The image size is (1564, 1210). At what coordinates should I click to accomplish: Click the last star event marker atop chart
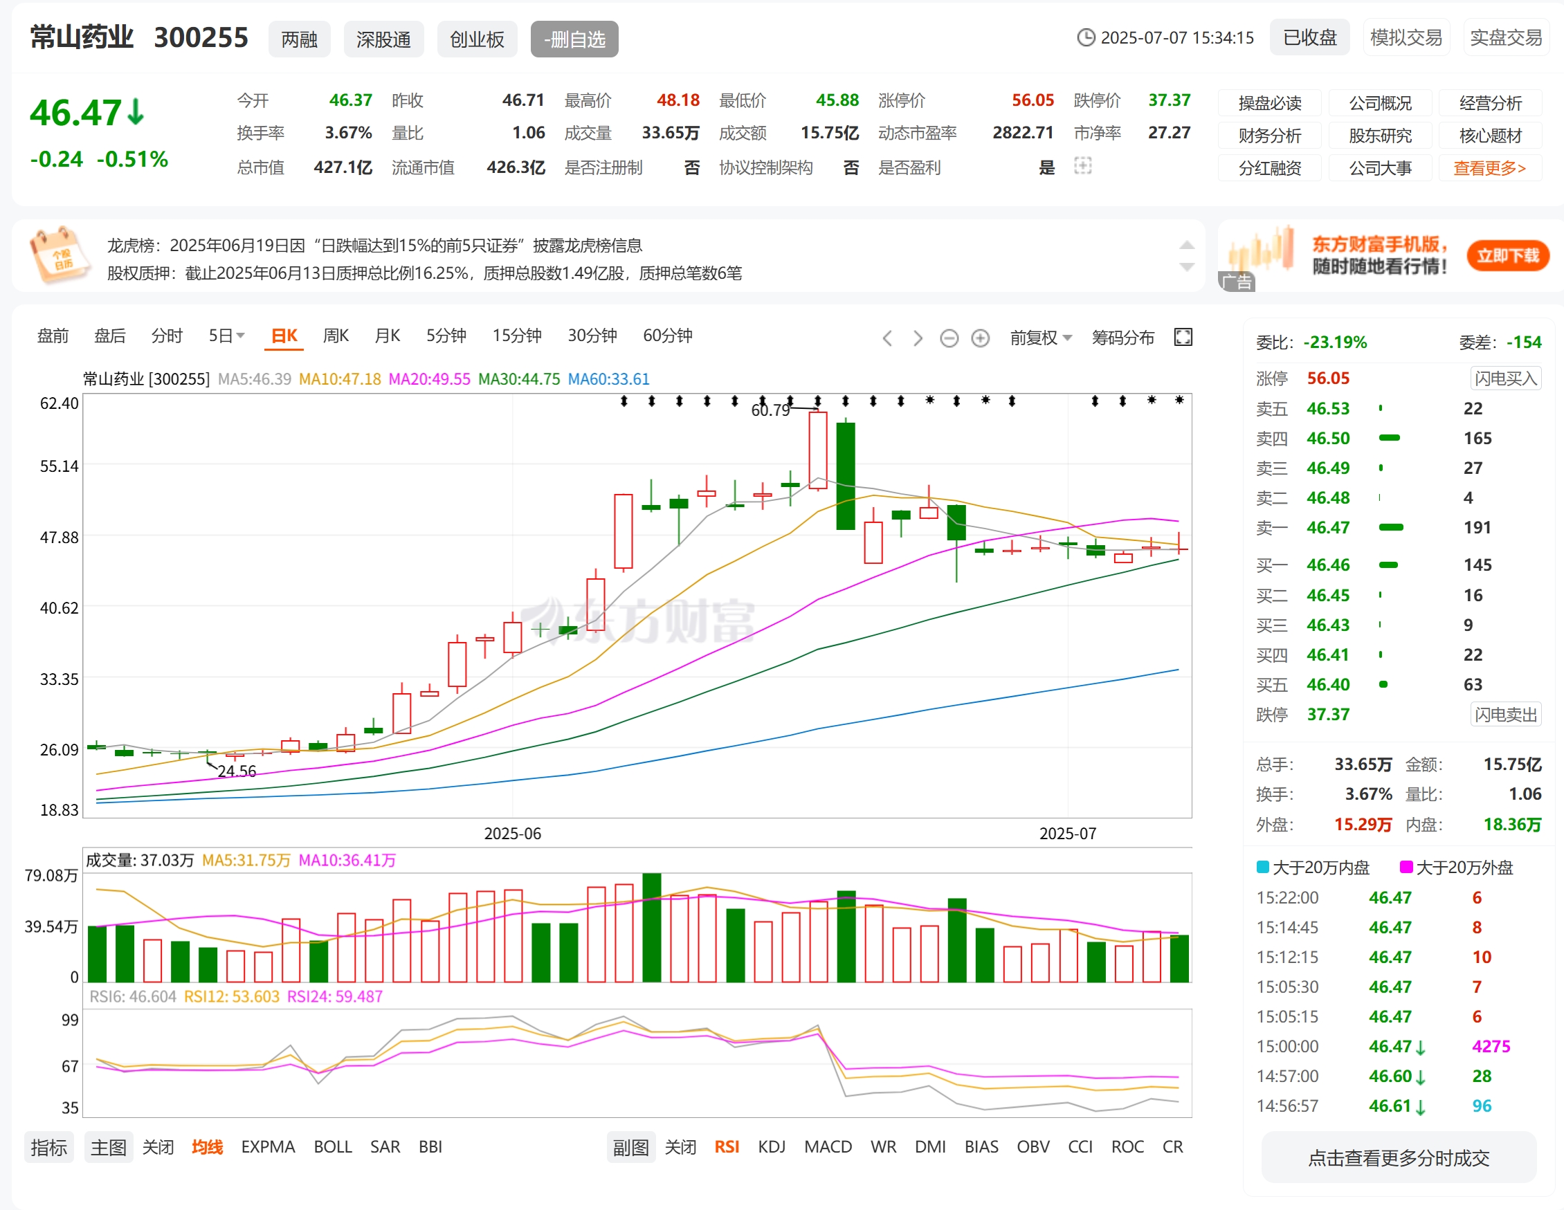[x=1179, y=399]
